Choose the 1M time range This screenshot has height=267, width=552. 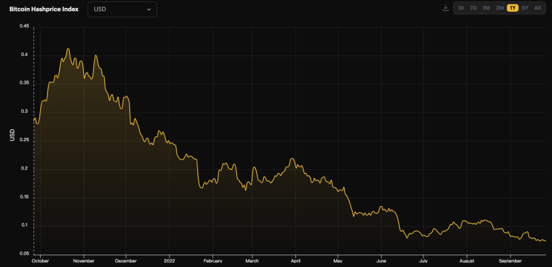[x=486, y=8]
